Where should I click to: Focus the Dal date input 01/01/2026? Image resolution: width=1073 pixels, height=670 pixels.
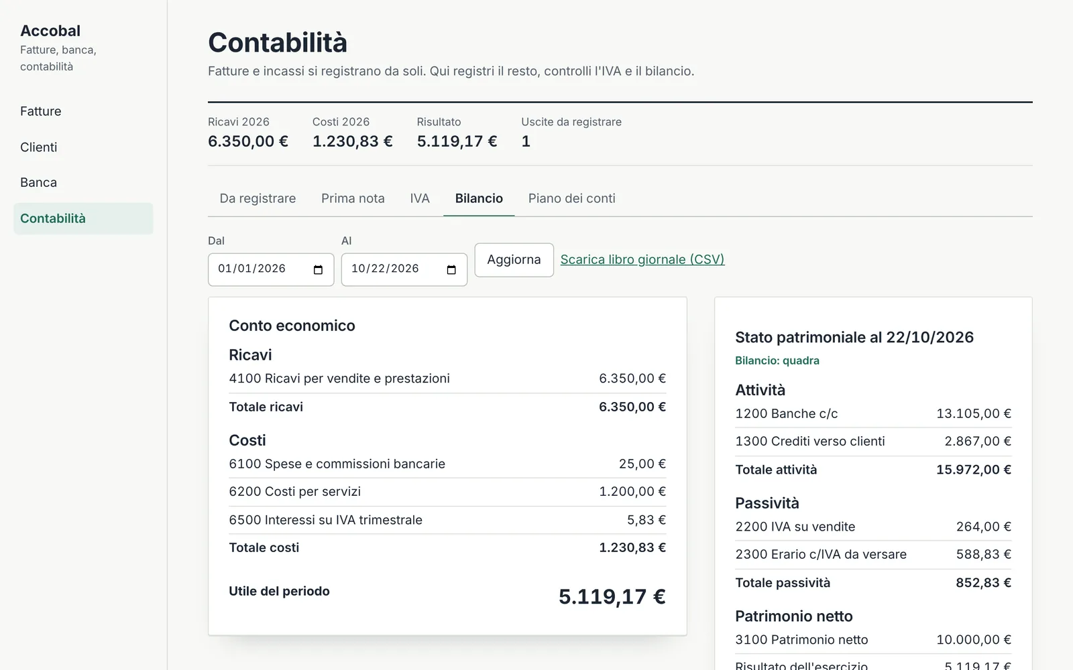(x=271, y=269)
